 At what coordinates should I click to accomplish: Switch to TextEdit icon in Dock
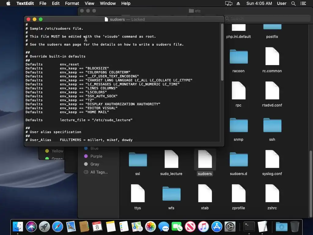(x=262, y=227)
